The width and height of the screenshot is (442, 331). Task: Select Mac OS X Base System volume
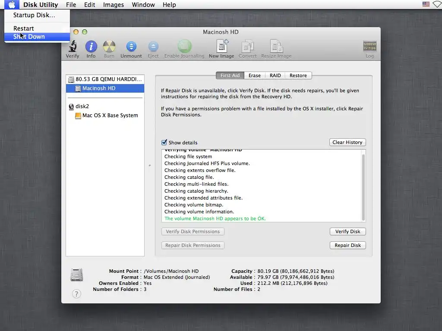pos(105,116)
